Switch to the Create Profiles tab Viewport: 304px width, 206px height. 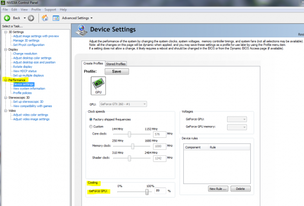93,63
